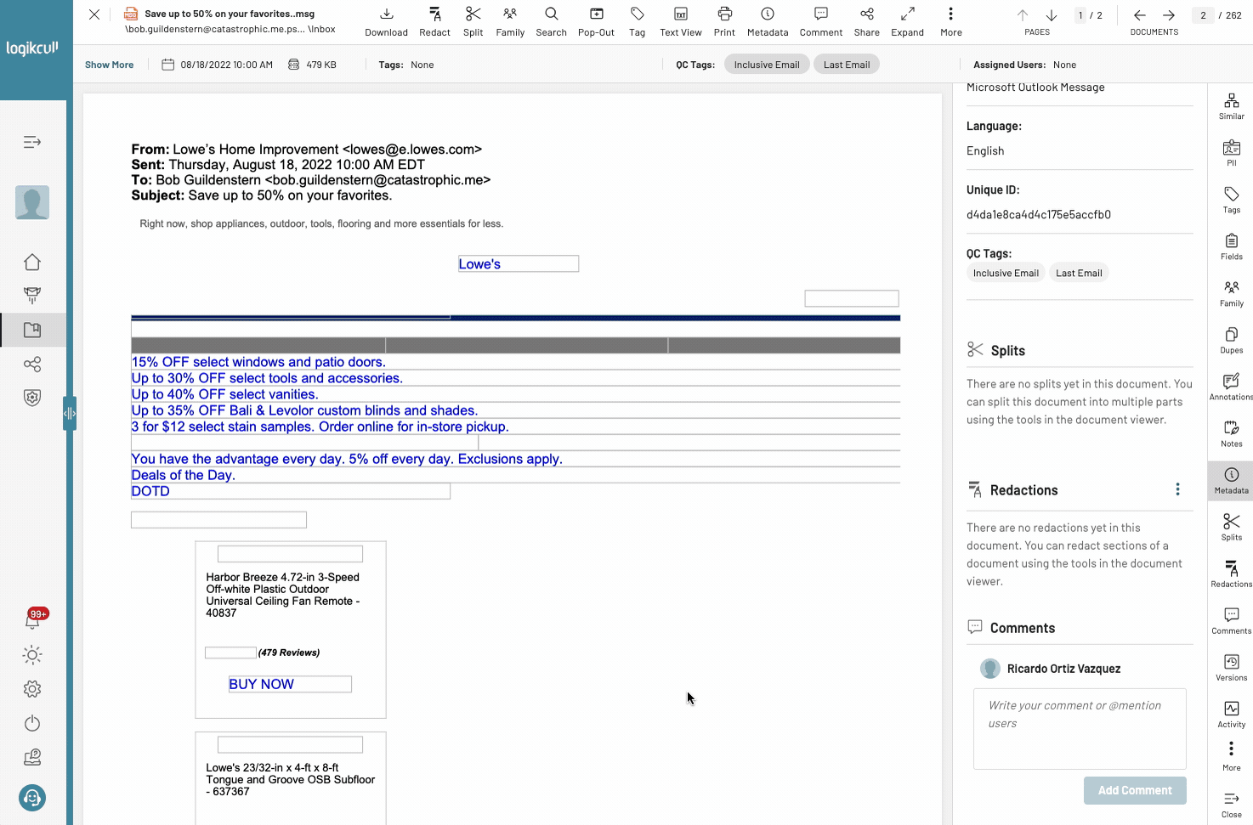Open the Similar panel in right sidebar
The height and width of the screenshot is (825, 1253).
pos(1231,106)
